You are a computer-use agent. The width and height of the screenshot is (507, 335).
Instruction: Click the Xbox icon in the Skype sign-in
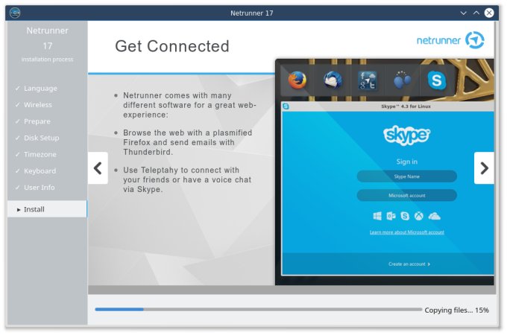[419, 216]
